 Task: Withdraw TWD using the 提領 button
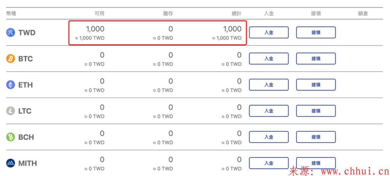(x=316, y=32)
